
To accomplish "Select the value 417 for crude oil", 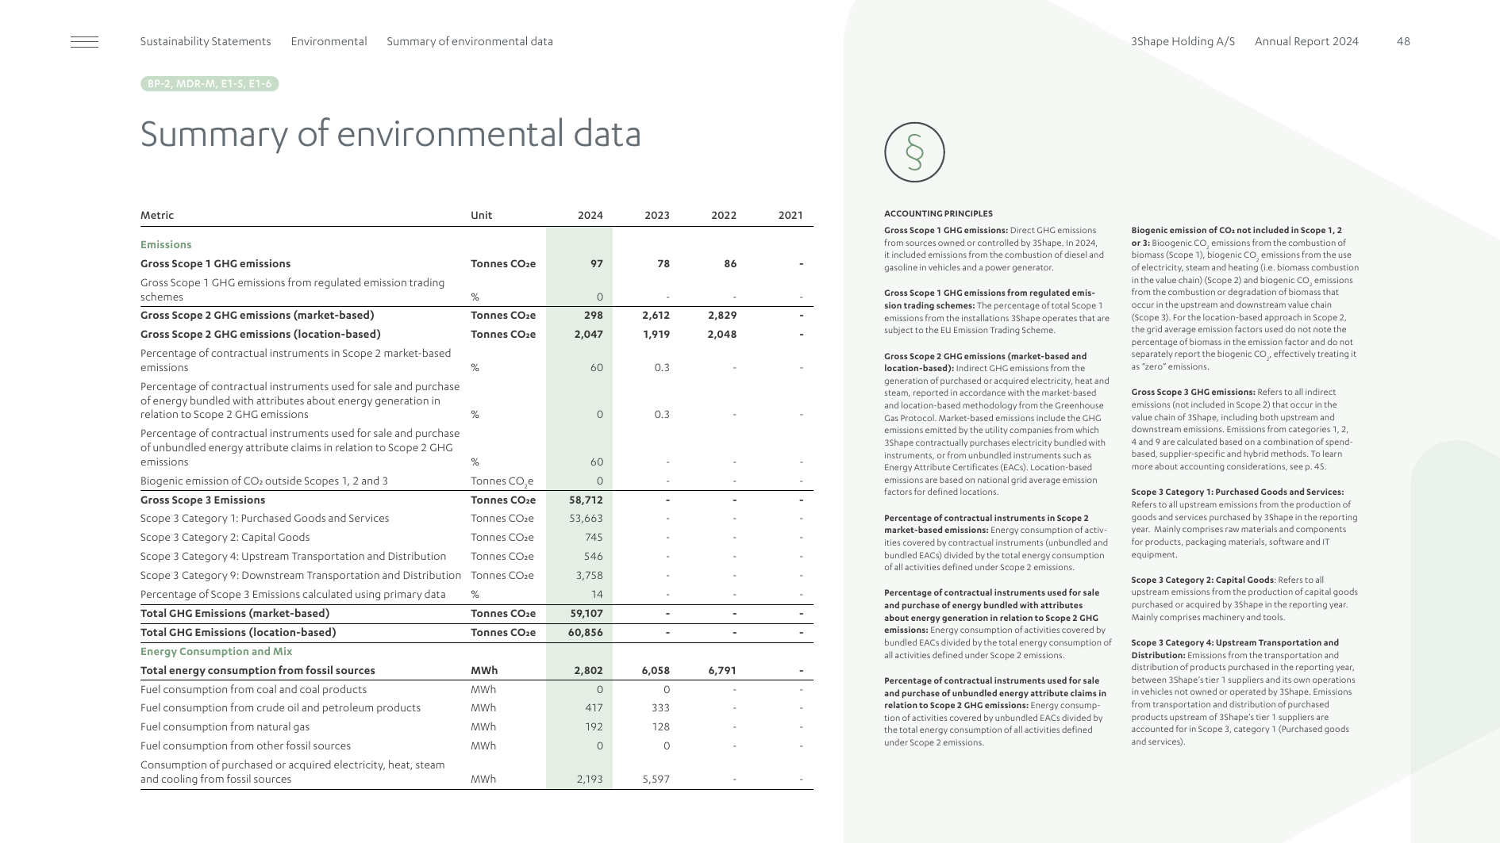I will (x=594, y=708).
